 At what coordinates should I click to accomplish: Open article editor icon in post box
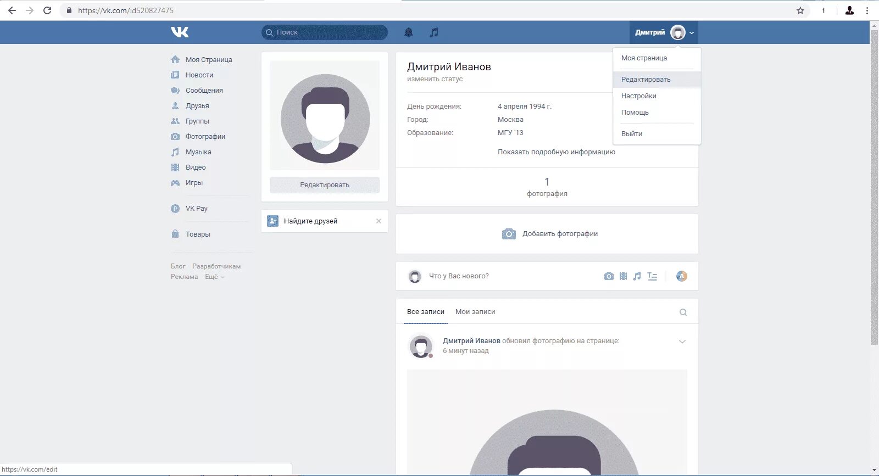pos(652,276)
